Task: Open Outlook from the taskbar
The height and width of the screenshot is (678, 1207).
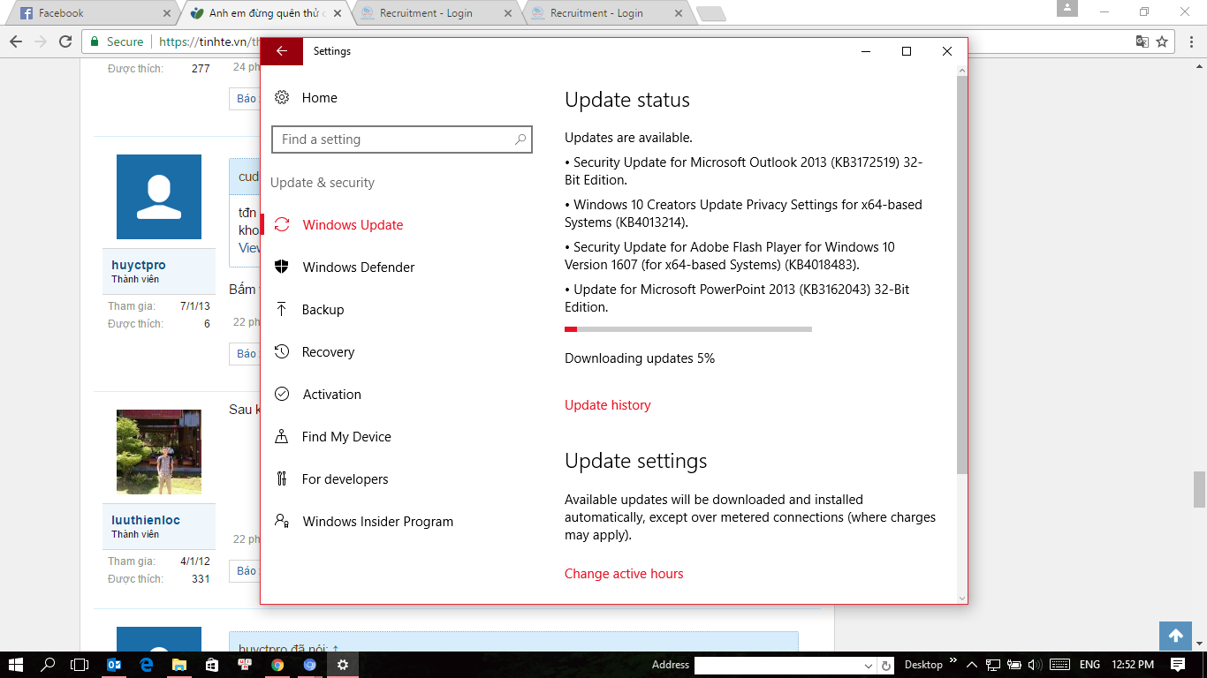Action: tap(114, 665)
